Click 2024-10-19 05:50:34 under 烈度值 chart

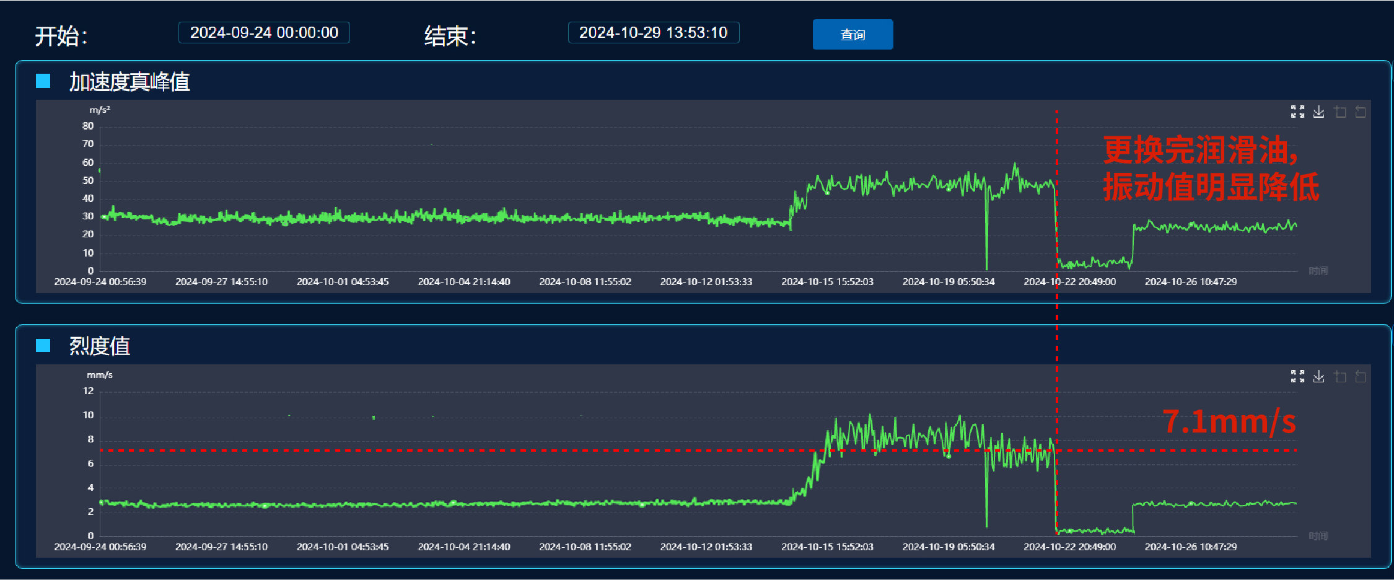tap(949, 547)
